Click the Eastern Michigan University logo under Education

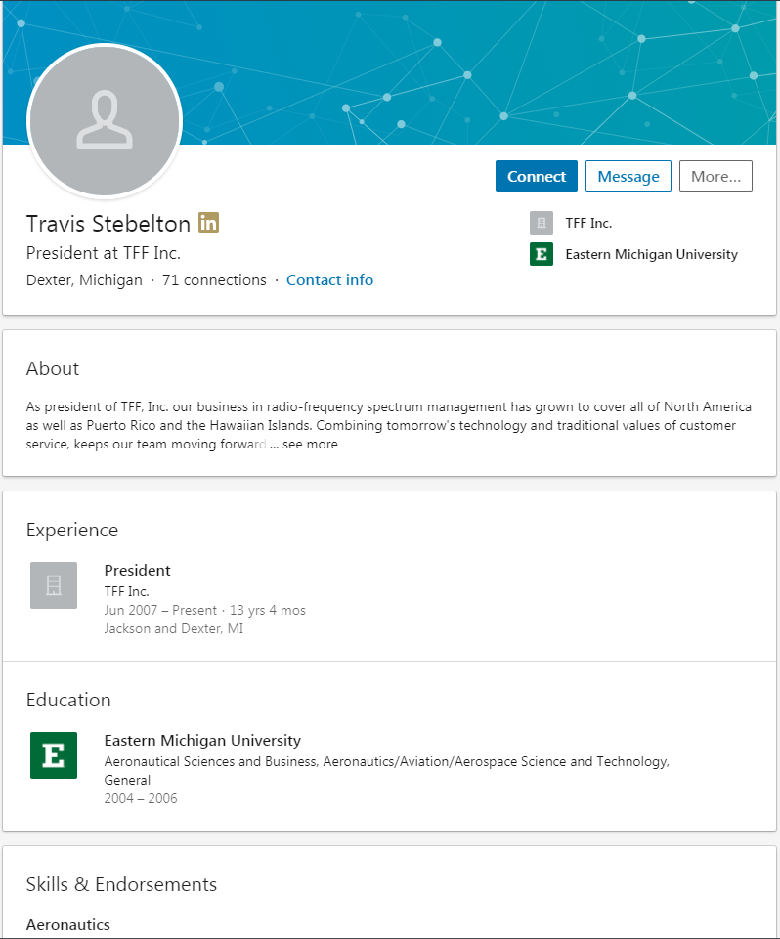(54, 755)
